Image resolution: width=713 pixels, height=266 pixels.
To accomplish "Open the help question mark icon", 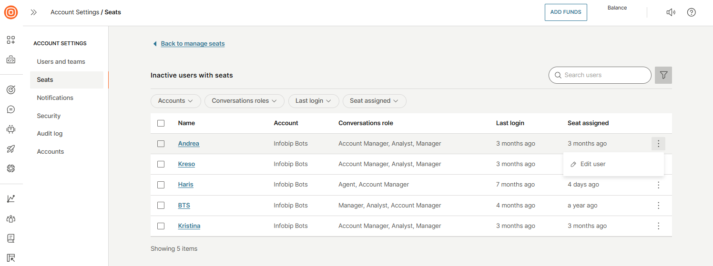I will [x=692, y=12].
